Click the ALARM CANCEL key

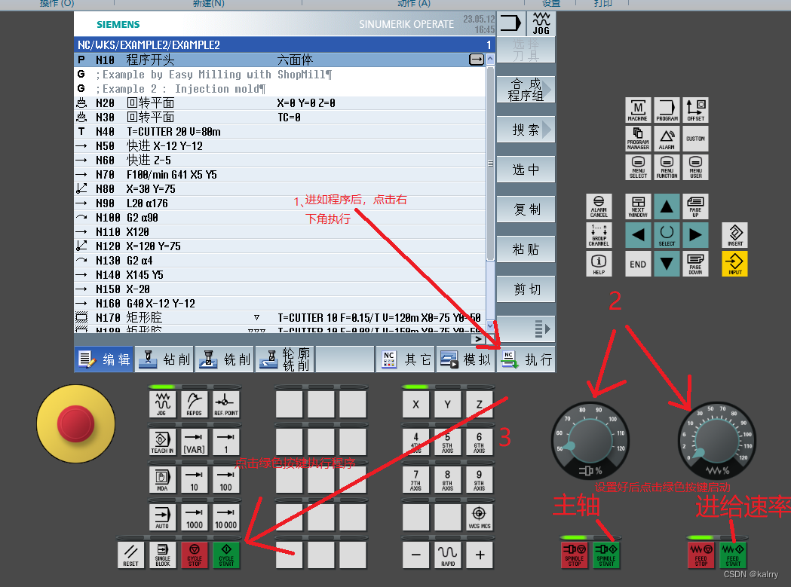click(x=599, y=206)
